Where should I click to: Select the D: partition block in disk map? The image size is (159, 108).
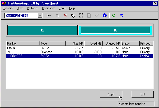click(x=115, y=30)
